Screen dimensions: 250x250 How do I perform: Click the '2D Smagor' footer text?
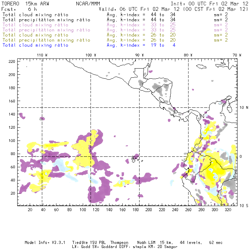[168, 247]
